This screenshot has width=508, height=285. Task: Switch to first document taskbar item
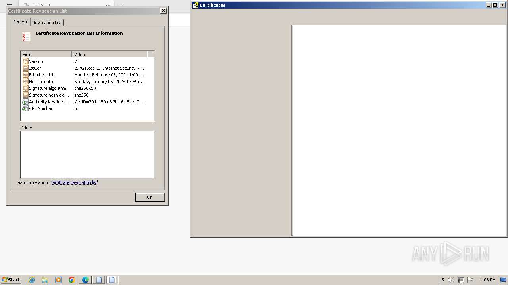click(99, 280)
